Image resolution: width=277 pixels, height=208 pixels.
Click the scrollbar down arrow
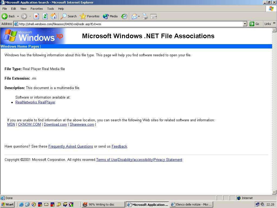tap(274, 192)
